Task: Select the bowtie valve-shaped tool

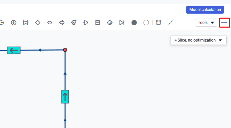Action: 26,23
